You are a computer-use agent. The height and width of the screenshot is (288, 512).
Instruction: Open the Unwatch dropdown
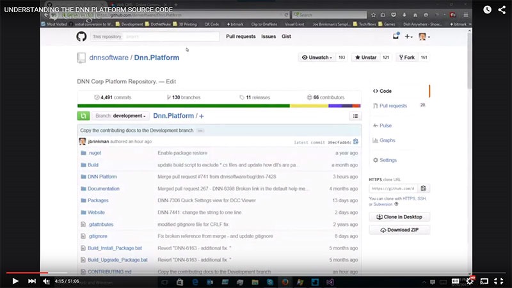coord(317,58)
